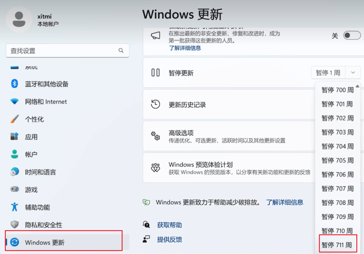Click the update history clock icon
The height and width of the screenshot is (254, 364).
click(x=155, y=104)
